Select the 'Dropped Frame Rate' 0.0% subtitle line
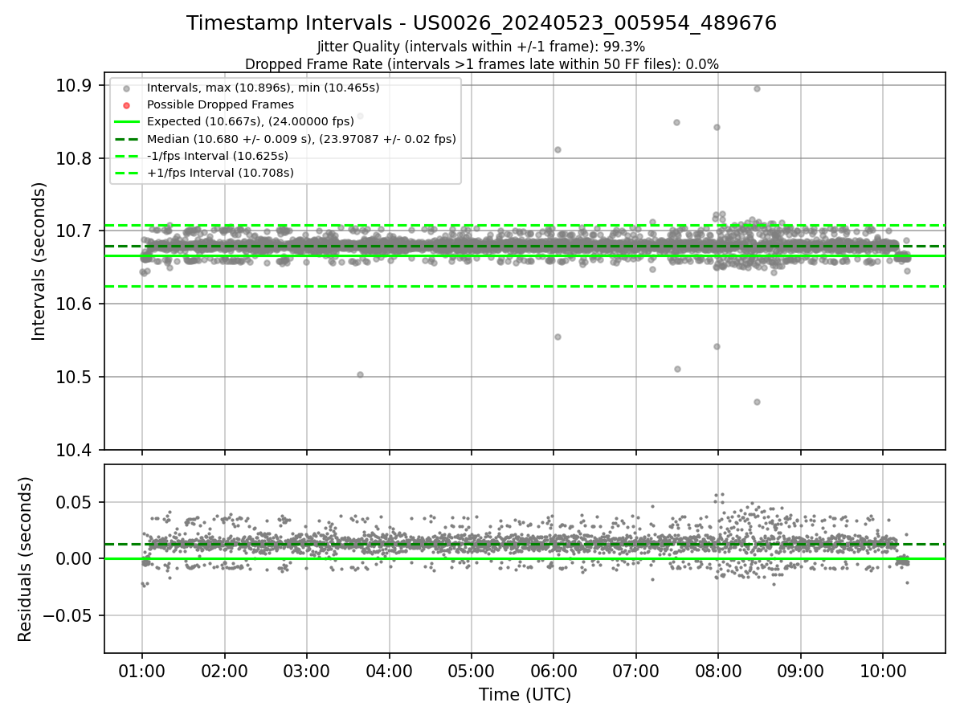 coord(481,64)
